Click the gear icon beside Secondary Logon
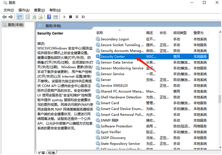222x155 pixels. [98, 39]
